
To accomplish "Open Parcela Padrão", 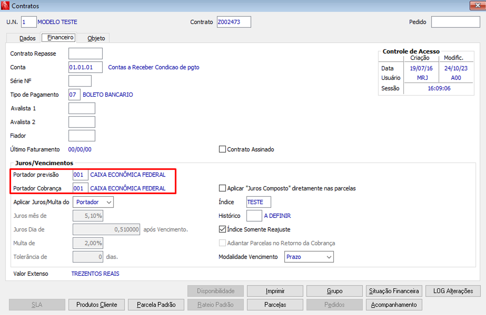I will point(156,304).
